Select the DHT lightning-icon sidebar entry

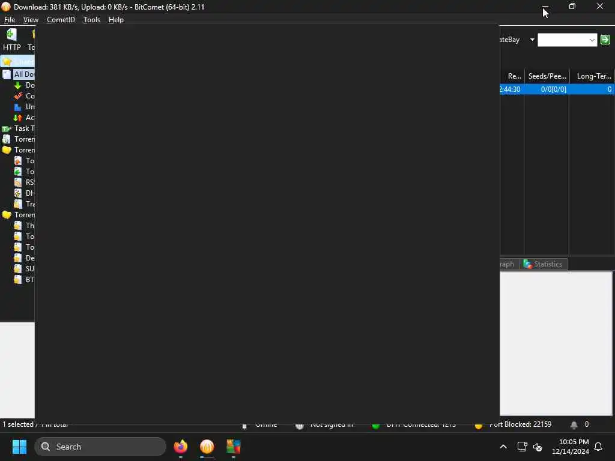click(x=24, y=193)
